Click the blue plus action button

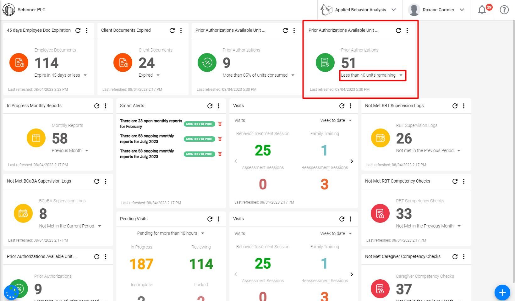click(x=502, y=293)
